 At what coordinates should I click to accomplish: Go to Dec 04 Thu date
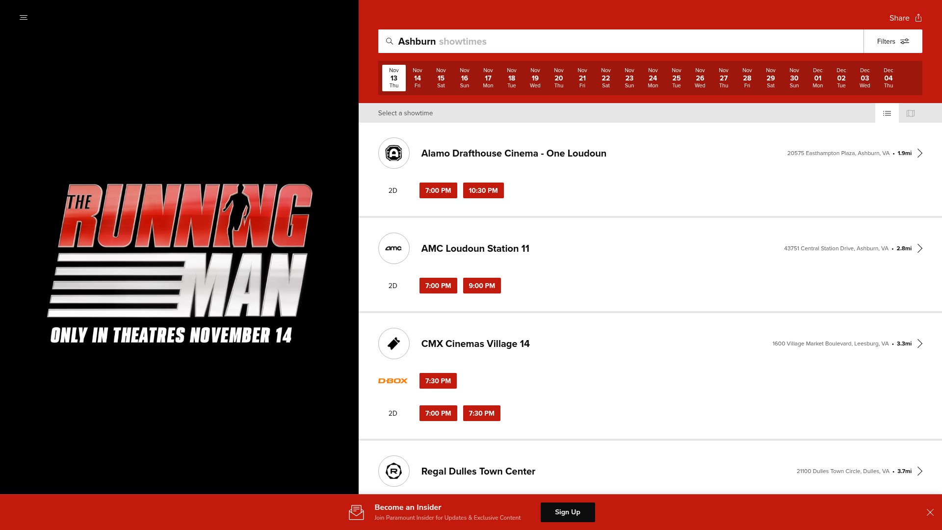[889, 78]
